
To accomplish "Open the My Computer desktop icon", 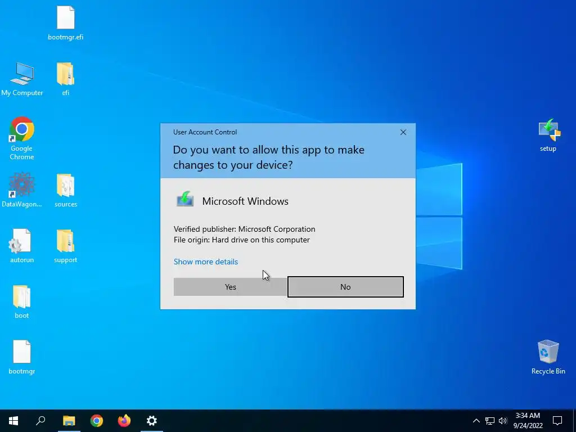I will click(x=22, y=79).
